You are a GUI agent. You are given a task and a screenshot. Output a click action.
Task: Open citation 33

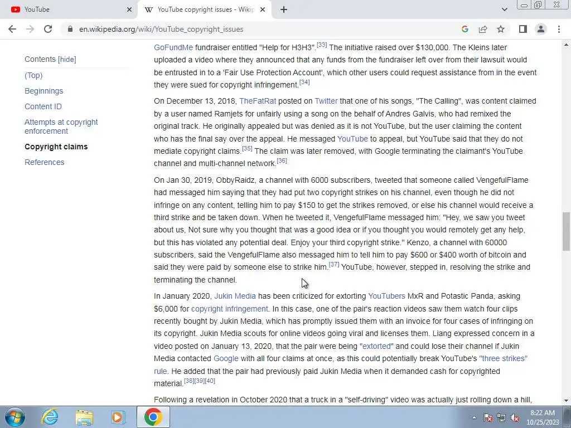point(322,45)
